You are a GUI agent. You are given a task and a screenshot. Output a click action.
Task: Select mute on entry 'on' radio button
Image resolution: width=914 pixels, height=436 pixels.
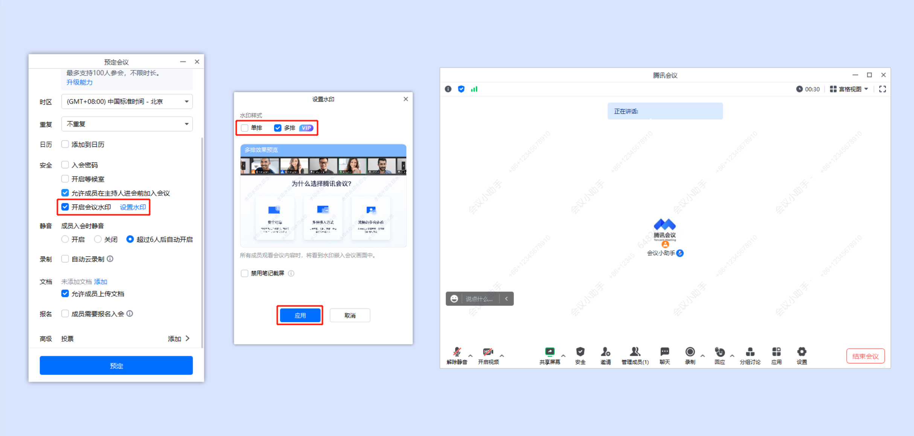65,239
